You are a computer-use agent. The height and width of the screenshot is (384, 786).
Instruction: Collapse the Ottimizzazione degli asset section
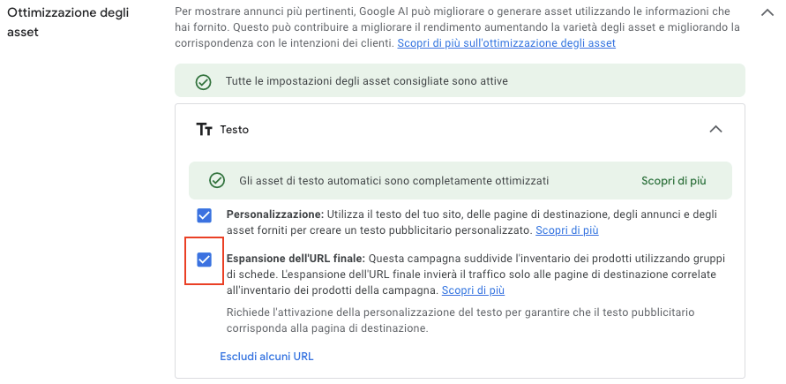tap(767, 12)
